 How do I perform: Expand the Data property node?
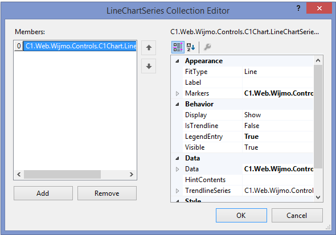(177, 170)
